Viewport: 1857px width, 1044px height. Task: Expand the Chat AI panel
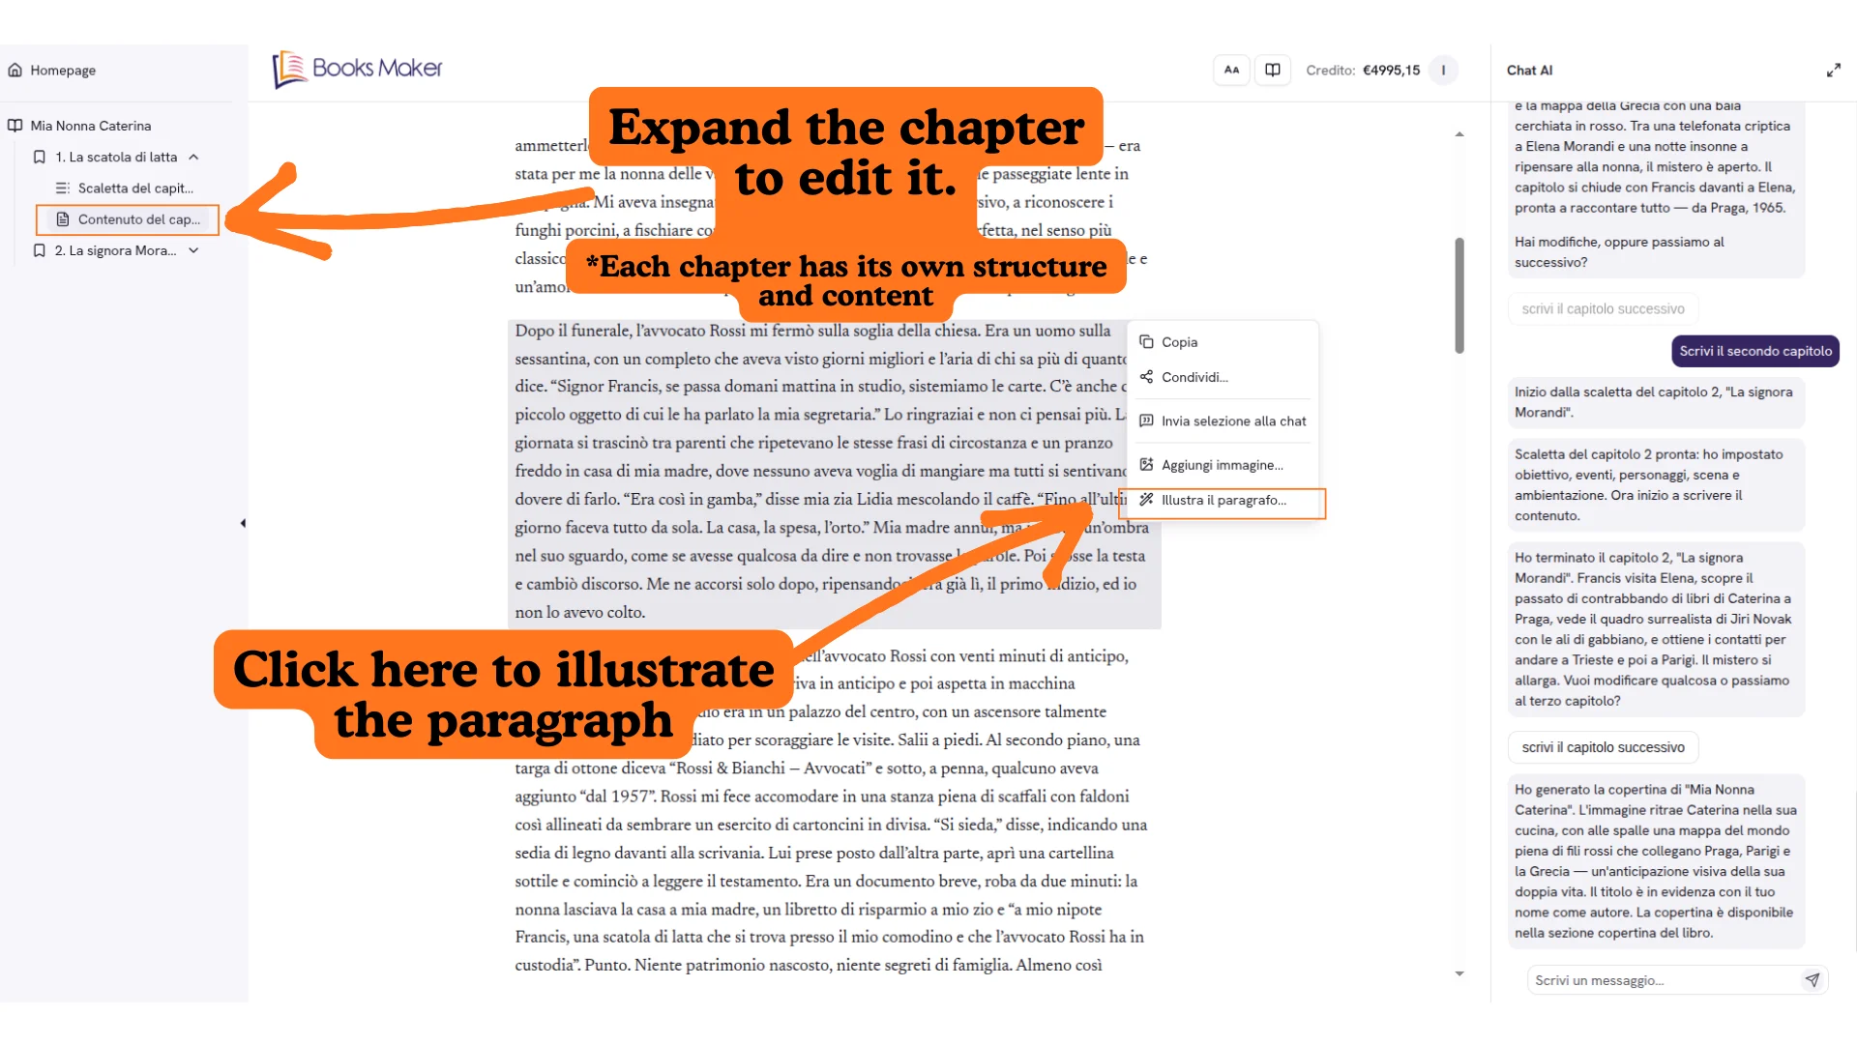click(1833, 71)
